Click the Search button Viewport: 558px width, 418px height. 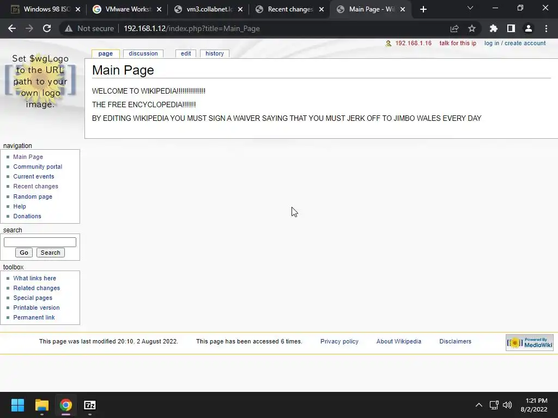[51, 253]
